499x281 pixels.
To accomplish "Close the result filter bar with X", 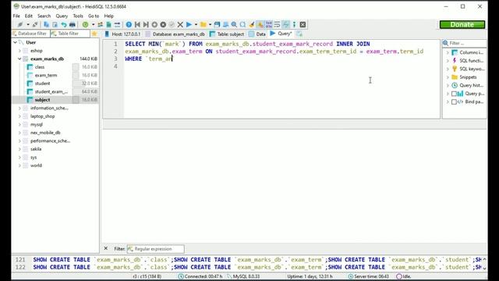I will click(106, 248).
